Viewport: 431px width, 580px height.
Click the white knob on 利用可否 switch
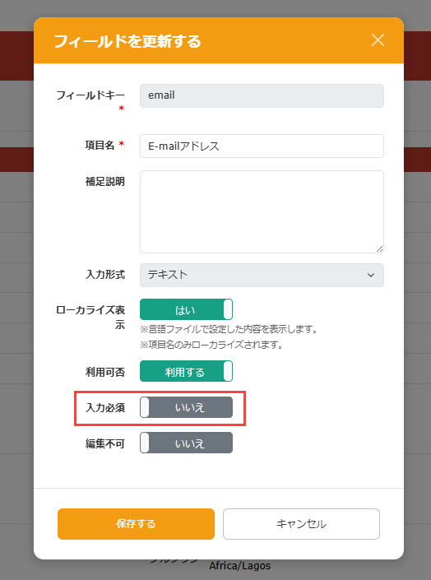click(228, 371)
